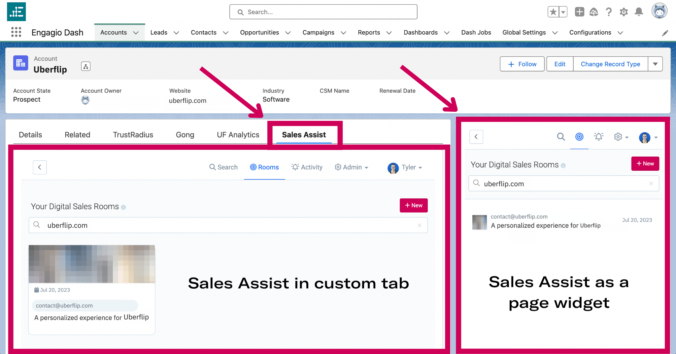Expand the Opportunities tab chevron
The image size is (676, 354).
click(x=288, y=33)
